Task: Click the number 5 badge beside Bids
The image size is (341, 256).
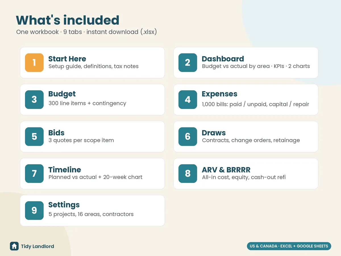Action: point(34,137)
